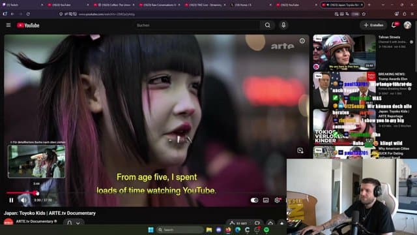Switch to 'Raw Conversations' tab

tap(160, 5)
